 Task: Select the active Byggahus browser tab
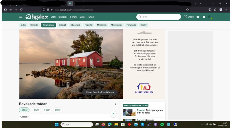click(x=70, y=3)
